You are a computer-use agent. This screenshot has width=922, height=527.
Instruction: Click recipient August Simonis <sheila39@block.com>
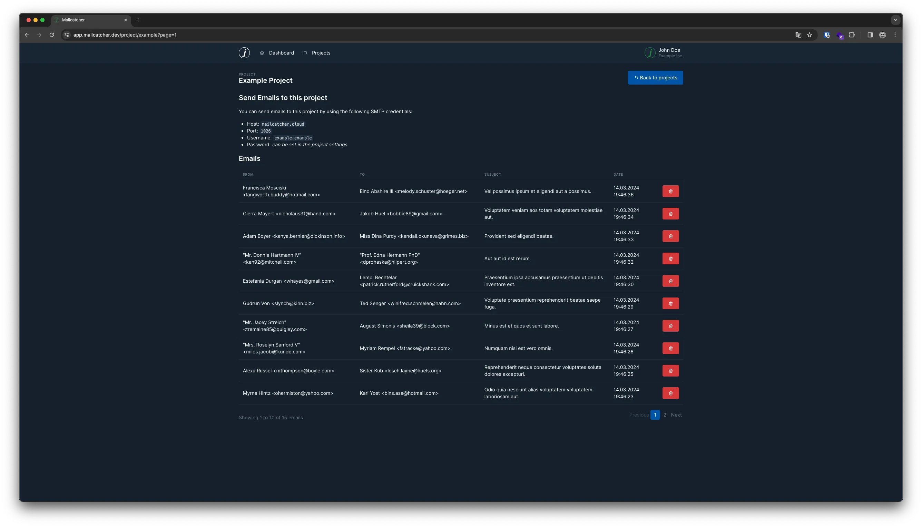coord(404,326)
